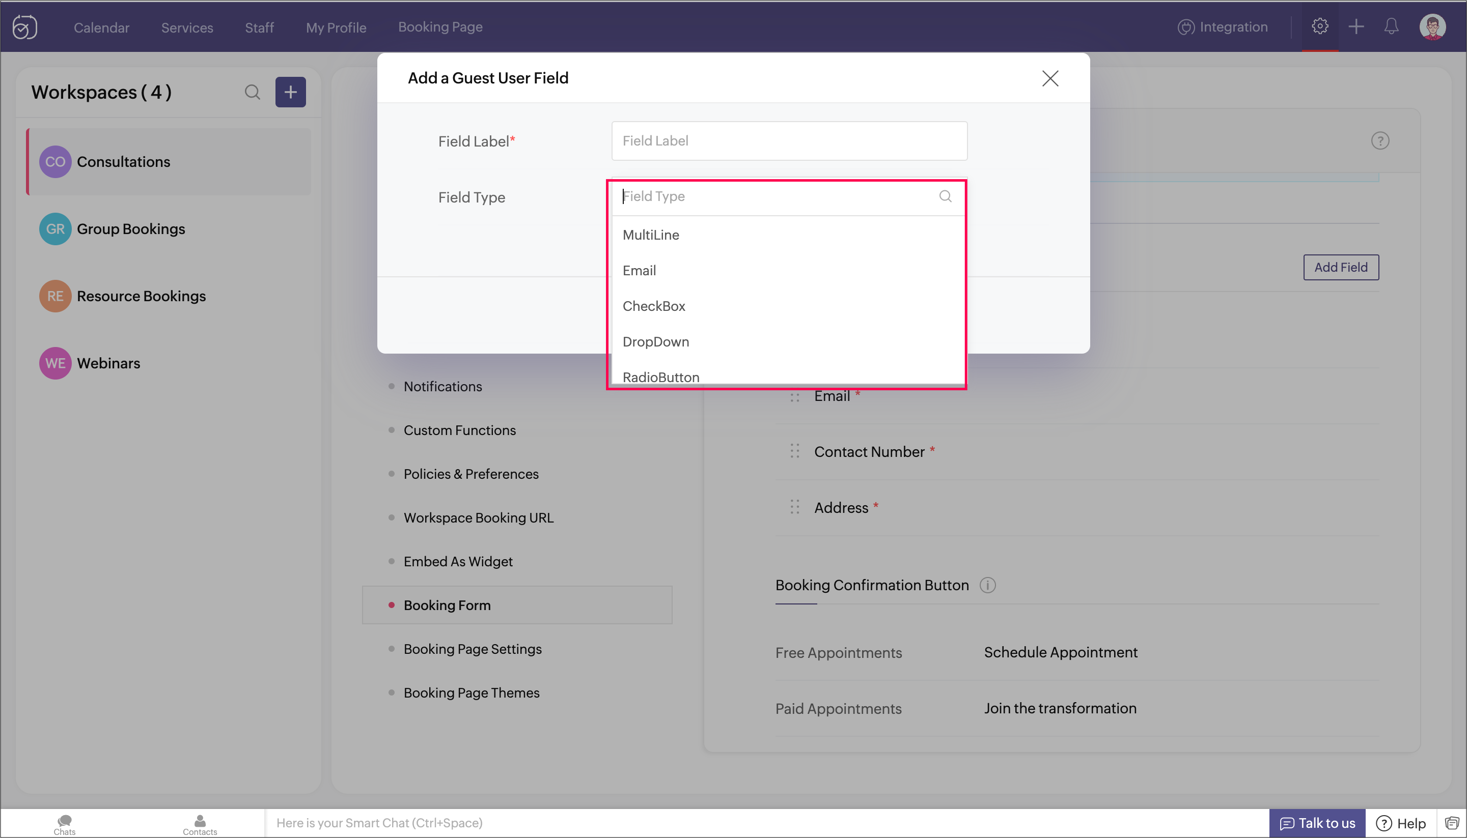
Task: Choose CheckBox option in dropdown
Action: coord(654,306)
